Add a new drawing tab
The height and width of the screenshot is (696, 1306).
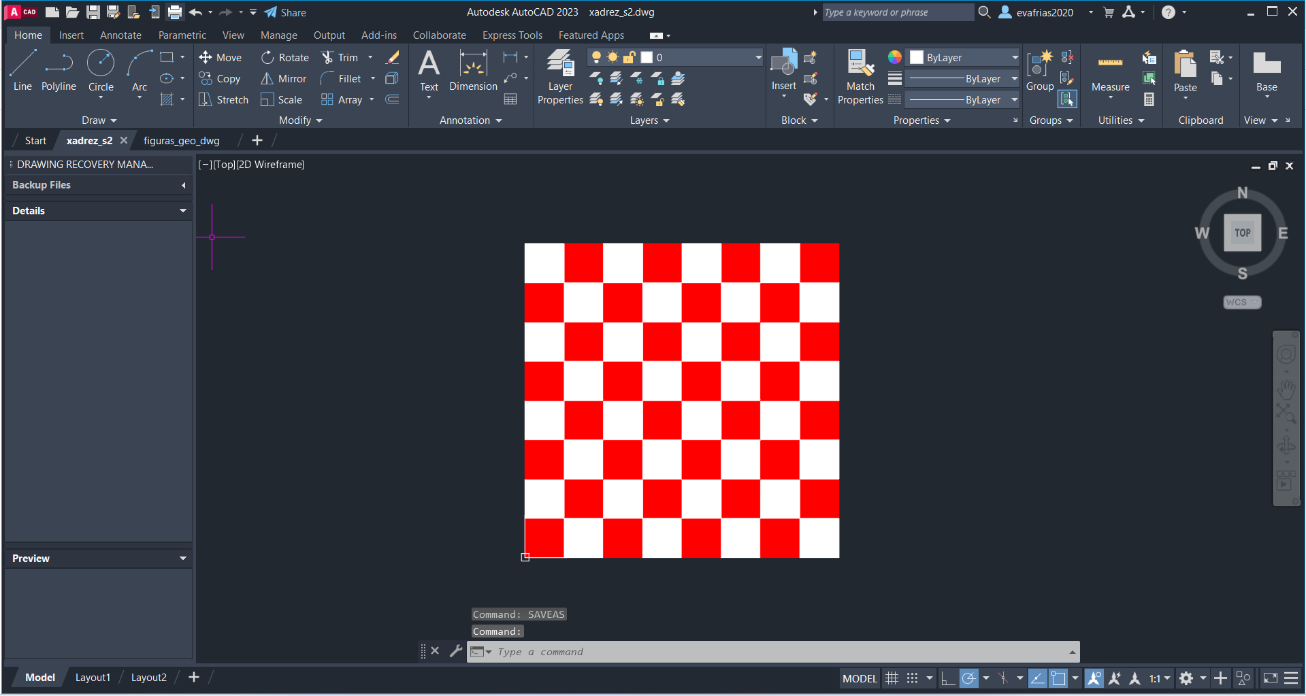coord(257,140)
